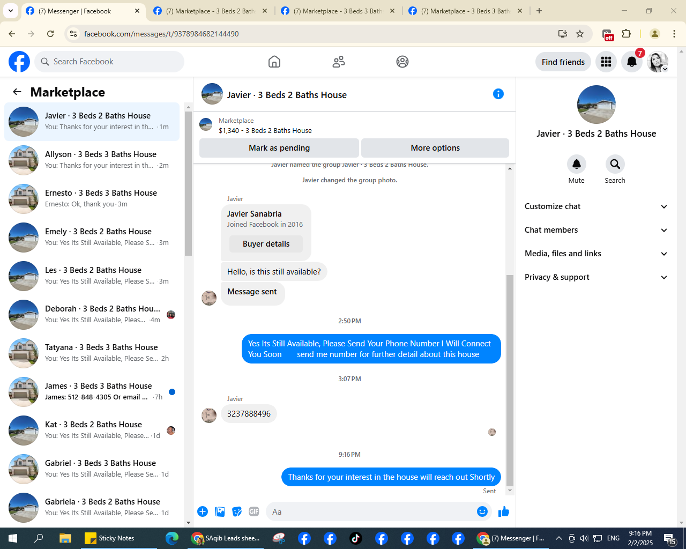686x549 pixels.
Task: Choose a sticker from the composer
Action: click(x=237, y=511)
